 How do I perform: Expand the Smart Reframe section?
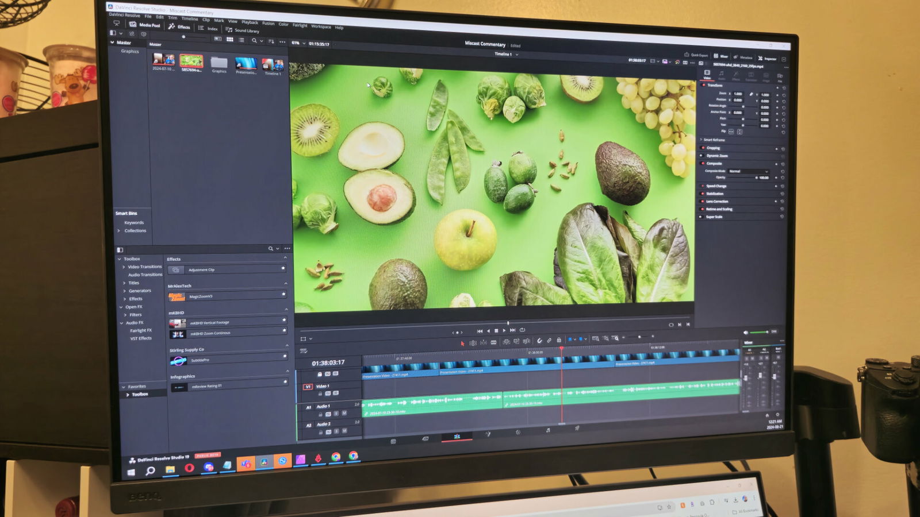pos(701,140)
